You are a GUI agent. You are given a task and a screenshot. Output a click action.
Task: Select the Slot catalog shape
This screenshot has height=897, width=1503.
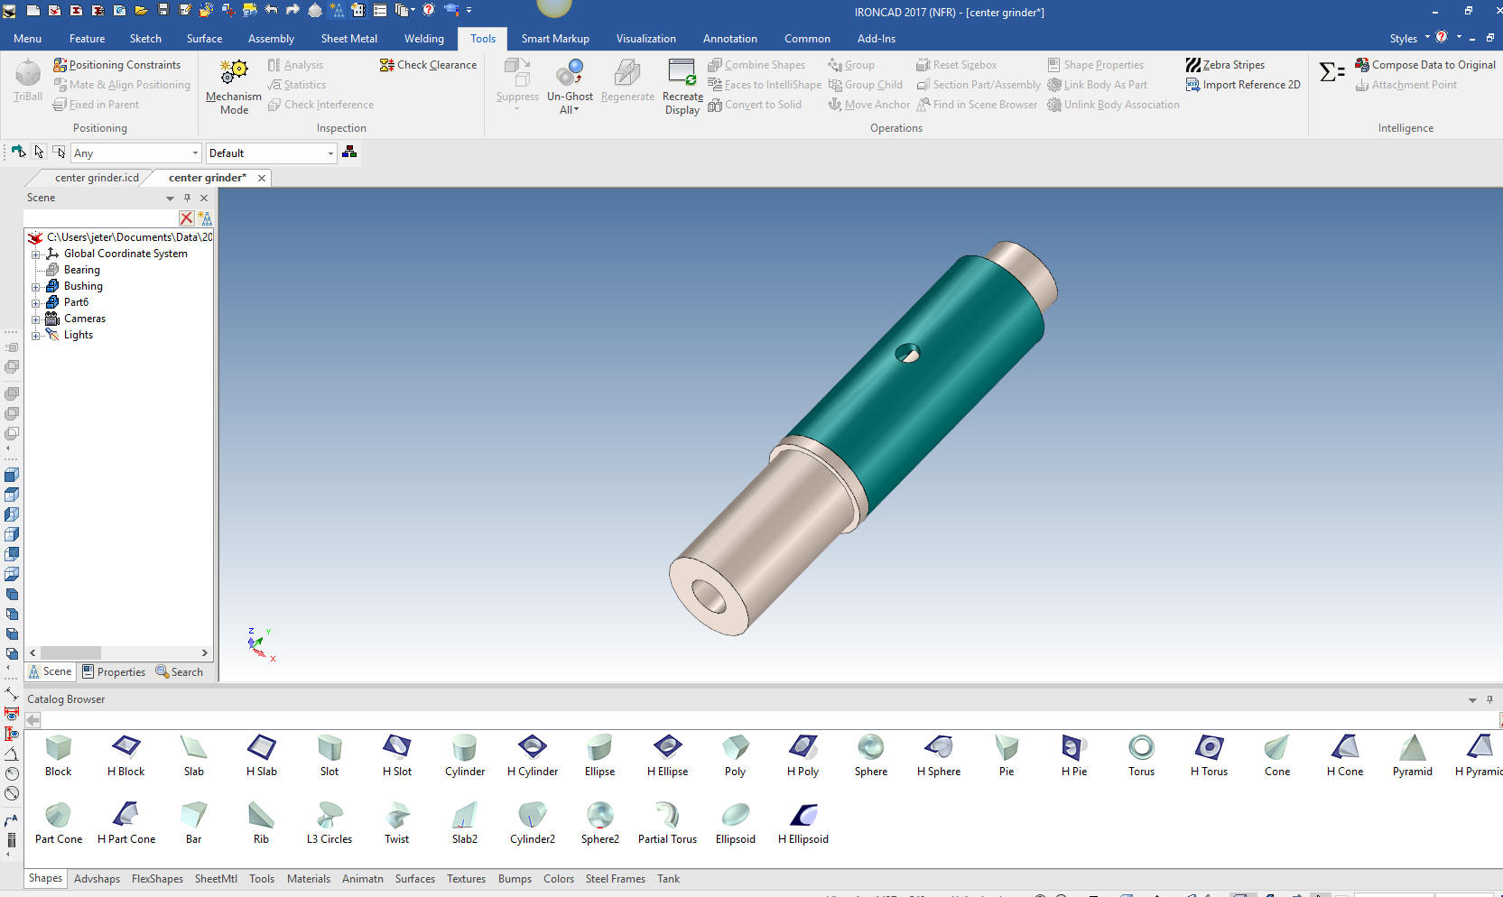pyautogui.click(x=329, y=755)
